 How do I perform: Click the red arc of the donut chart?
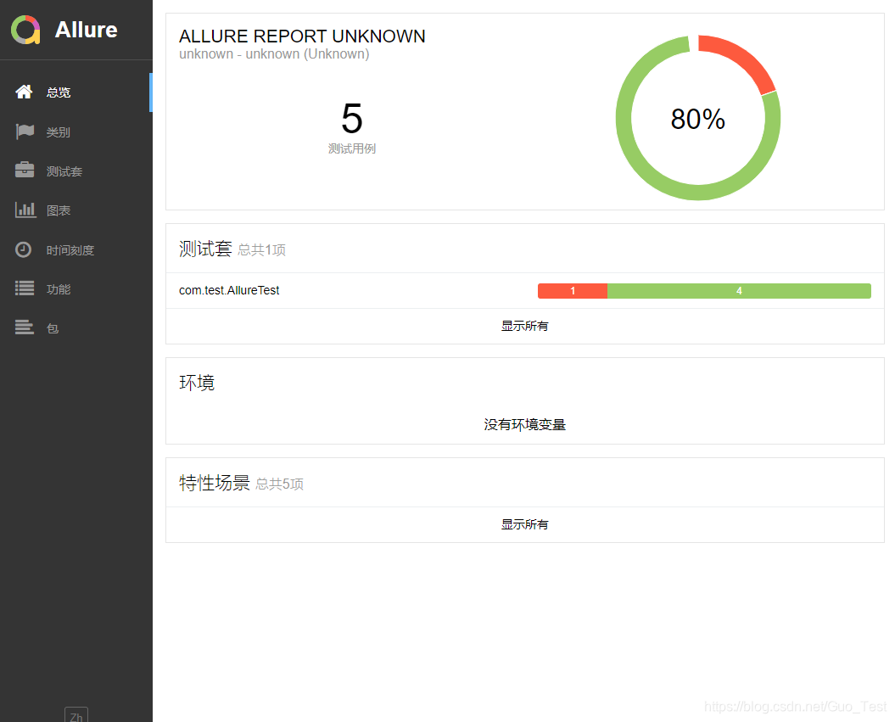(745, 59)
